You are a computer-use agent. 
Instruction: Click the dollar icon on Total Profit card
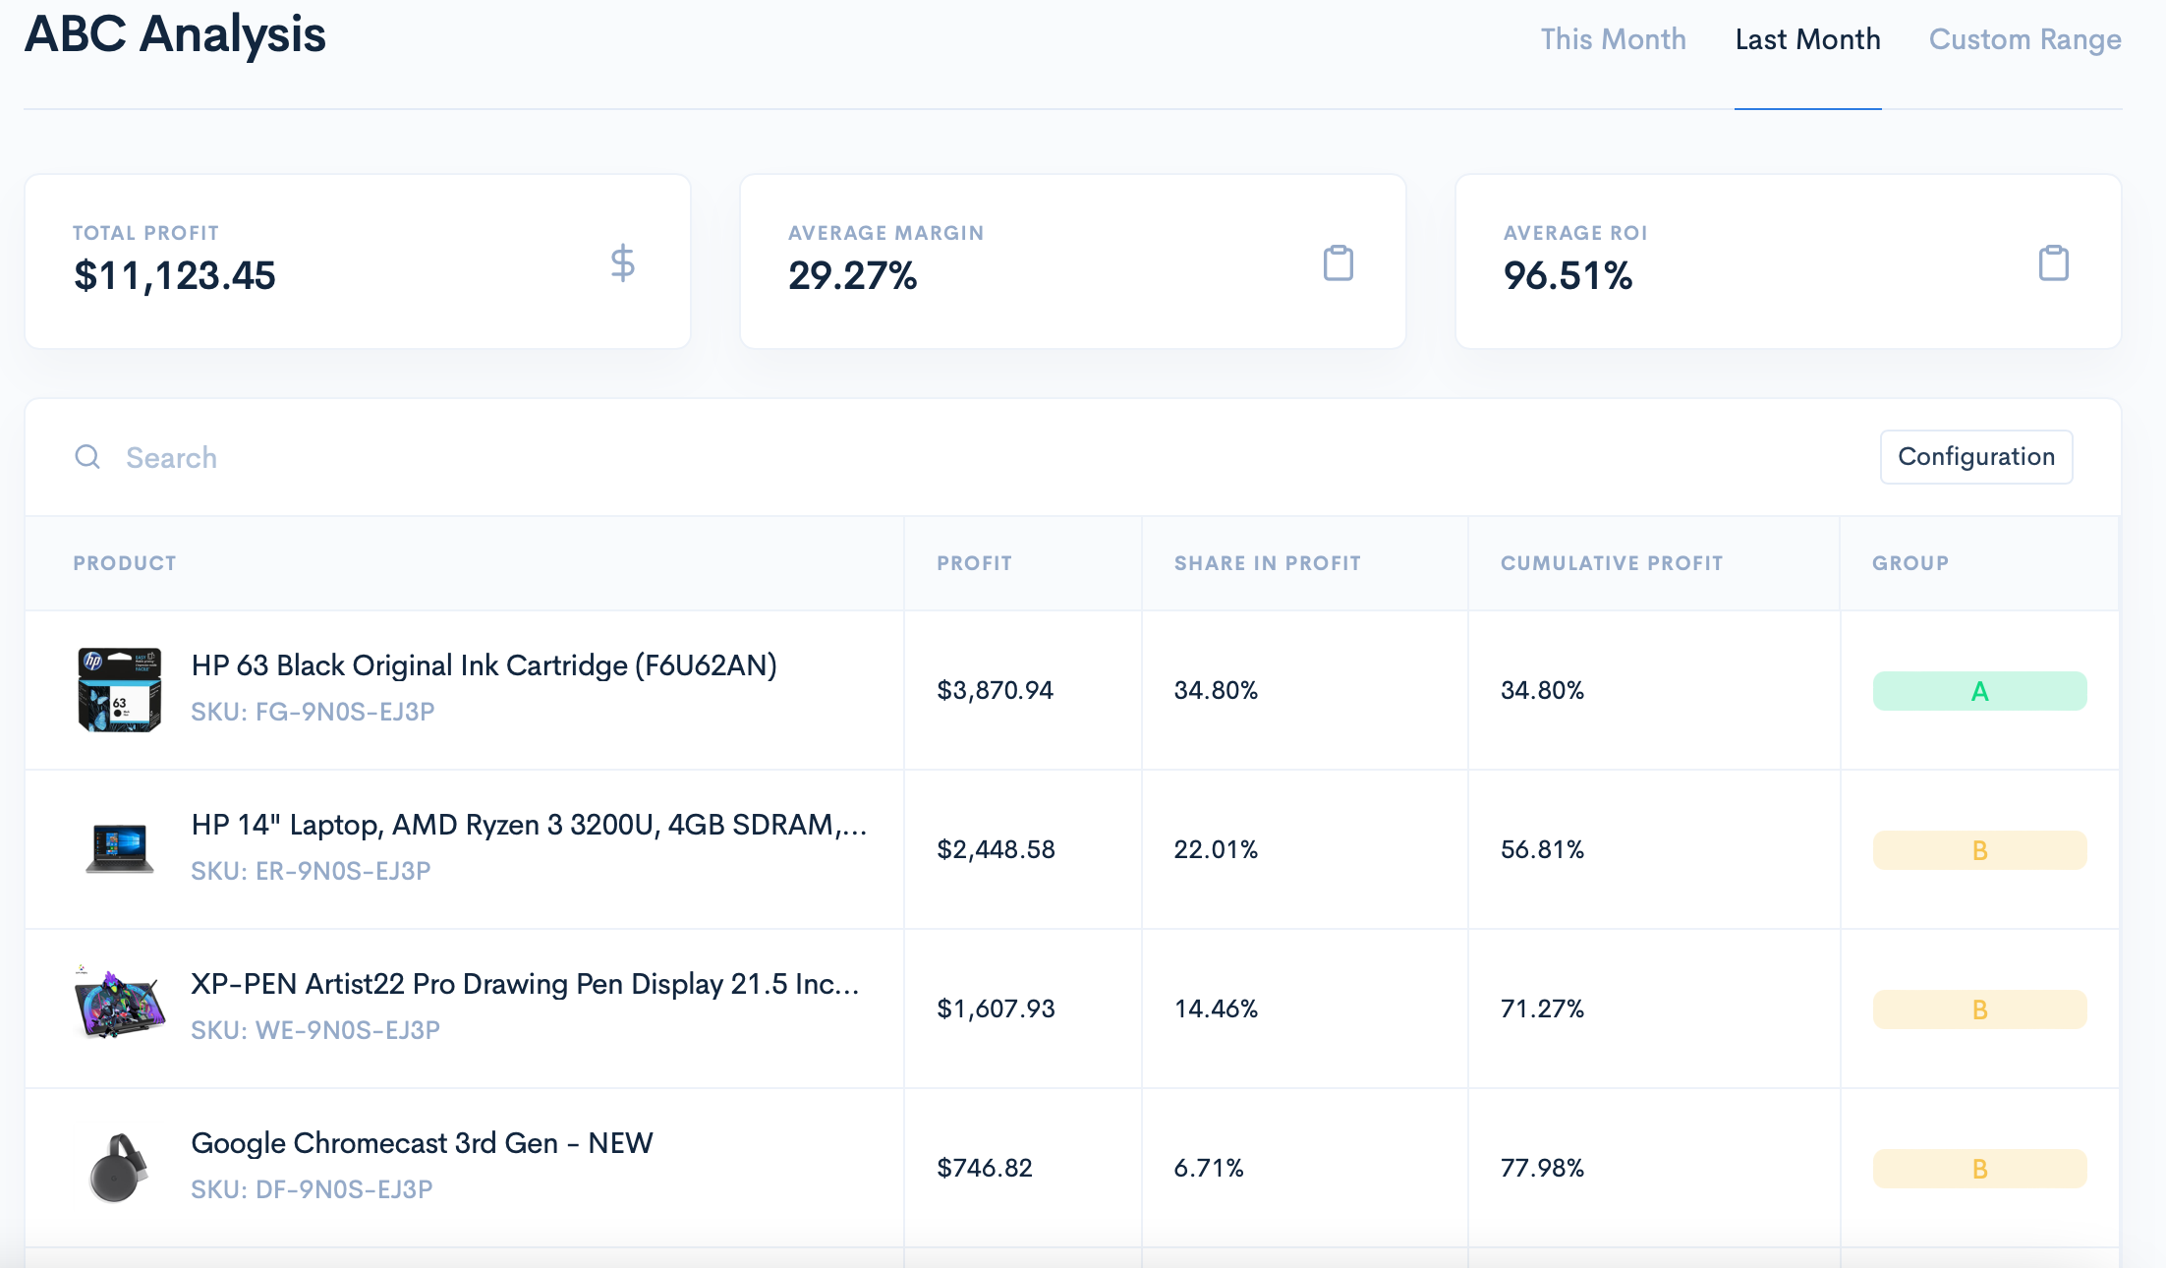[x=621, y=262]
